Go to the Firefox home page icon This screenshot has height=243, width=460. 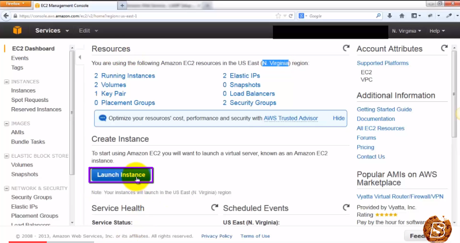click(402, 16)
